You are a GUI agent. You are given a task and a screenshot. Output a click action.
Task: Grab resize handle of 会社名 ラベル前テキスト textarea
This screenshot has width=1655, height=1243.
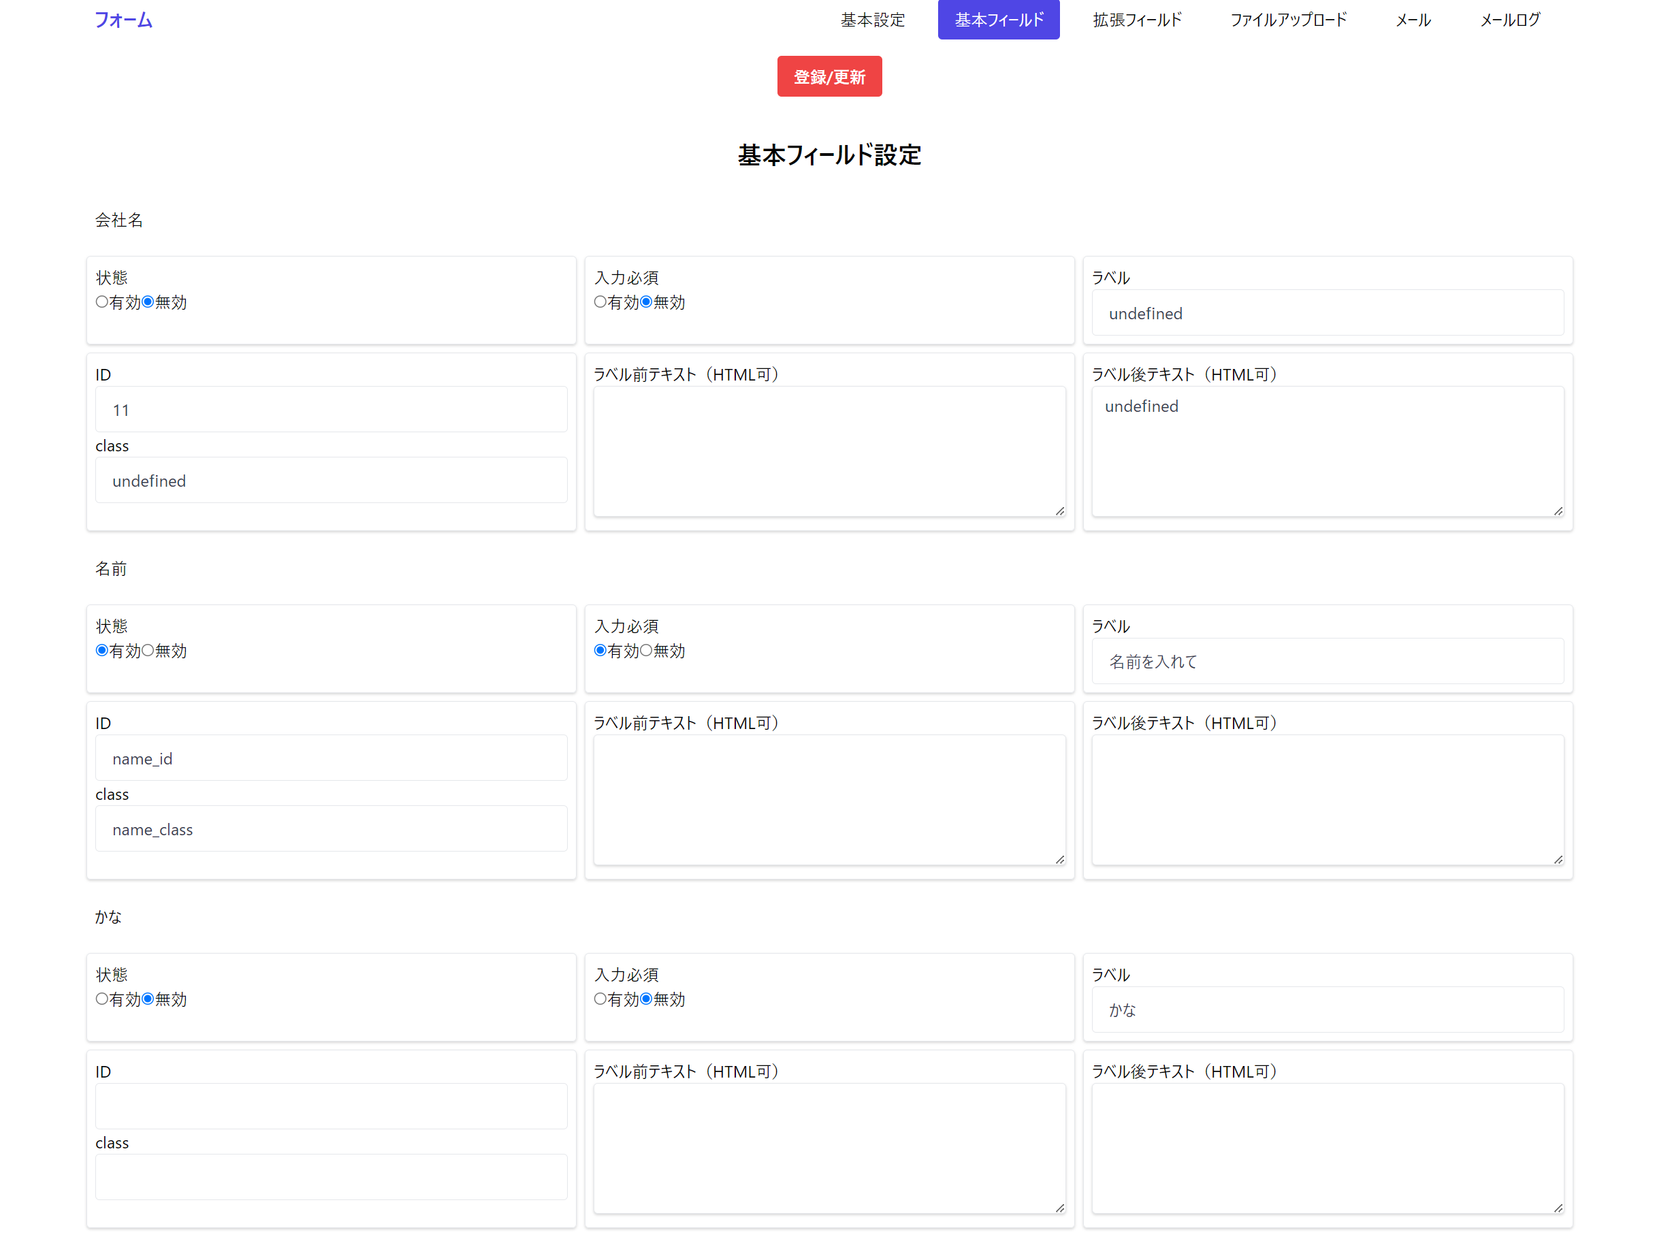tap(1059, 511)
